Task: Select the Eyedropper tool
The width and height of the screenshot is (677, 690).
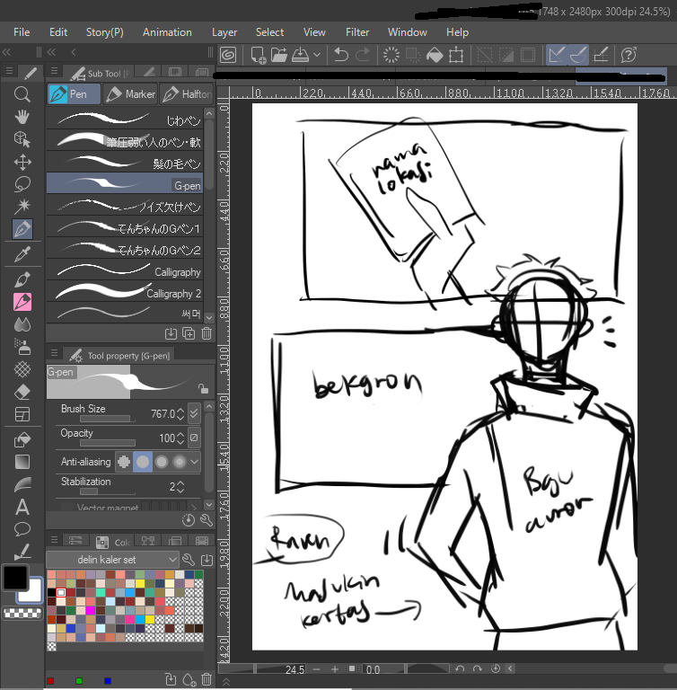Action: [22, 254]
